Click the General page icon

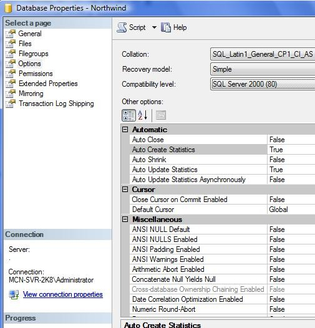(x=11, y=34)
